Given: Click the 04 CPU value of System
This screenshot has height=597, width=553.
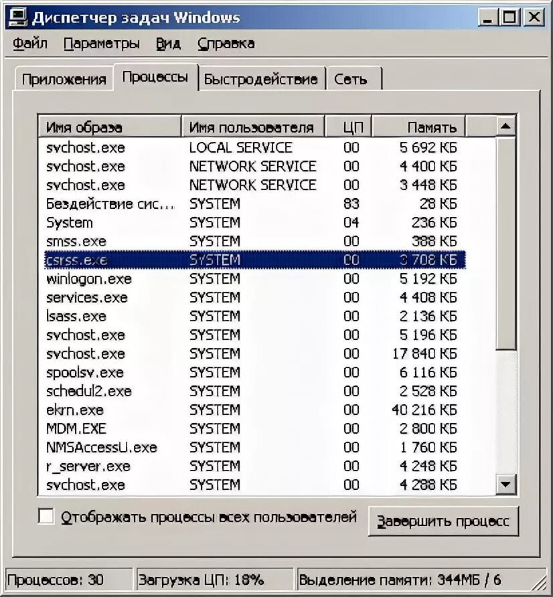Looking at the screenshot, I should 351,222.
